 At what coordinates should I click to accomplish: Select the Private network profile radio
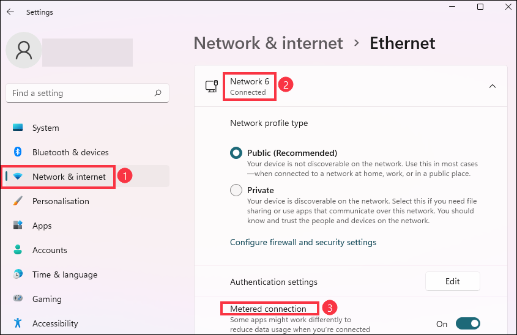coord(236,190)
